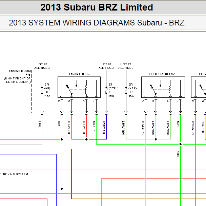
Task: Click the EFI (CTRL) fuse symbol
Action: 106,90
